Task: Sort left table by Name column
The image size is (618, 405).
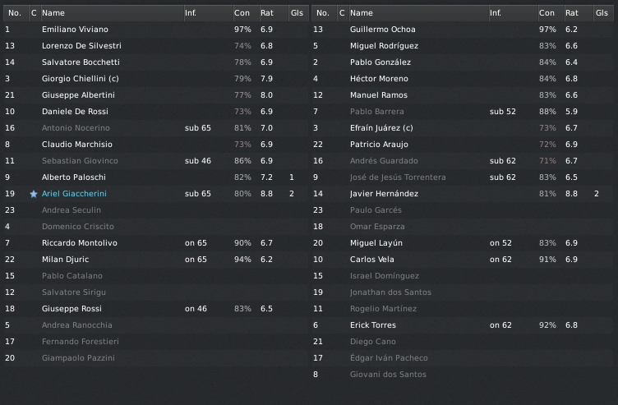Action: click(x=53, y=13)
